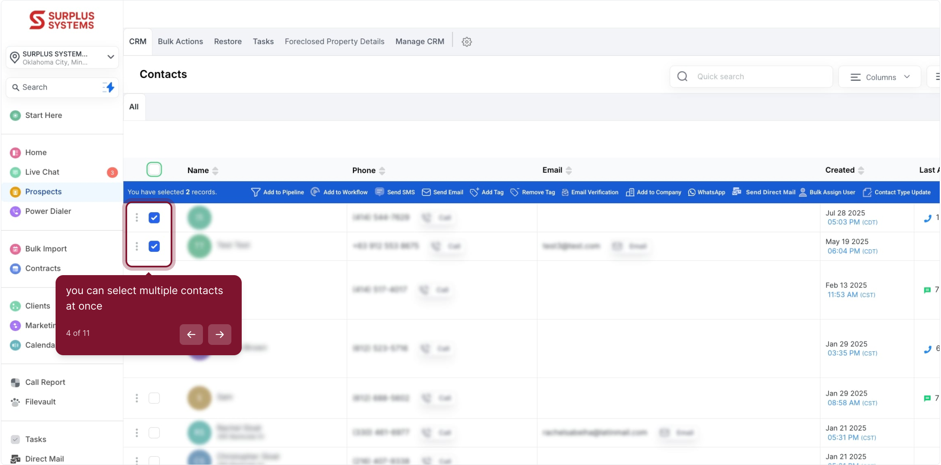This screenshot has width=941, height=465.
Task: Uncheck the first selected contact checkbox
Action: pyautogui.click(x=154, y=217)
